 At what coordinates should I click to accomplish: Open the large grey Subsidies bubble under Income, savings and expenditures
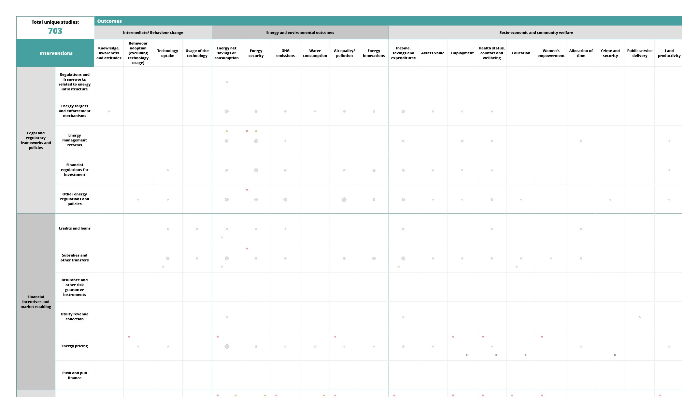point(403,258)
